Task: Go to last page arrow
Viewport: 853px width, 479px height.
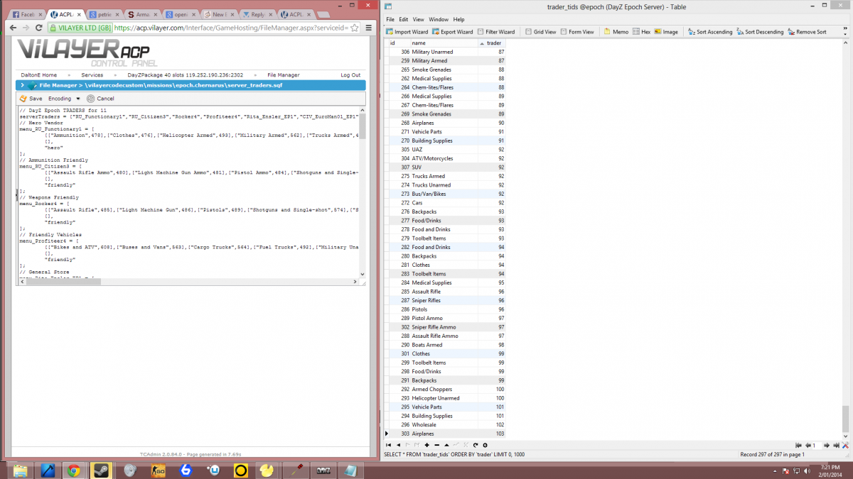Action: point(836,445)
